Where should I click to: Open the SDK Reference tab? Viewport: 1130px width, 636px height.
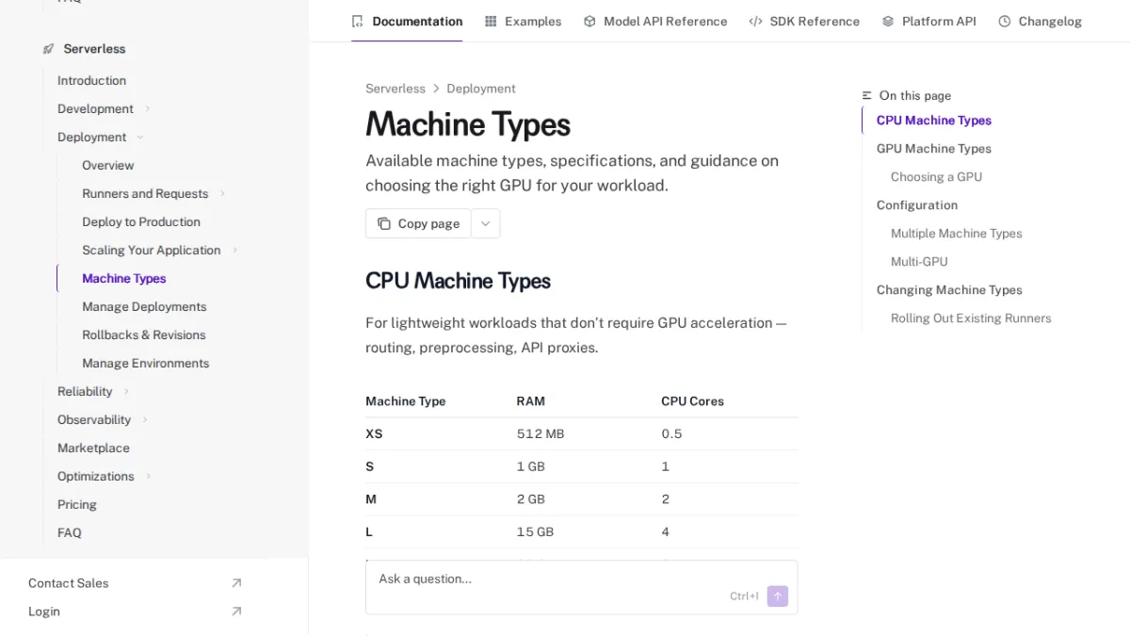(804, 21)
